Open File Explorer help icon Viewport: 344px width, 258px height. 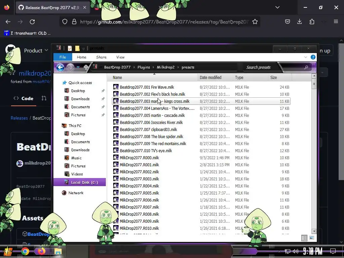click(313, 57)
